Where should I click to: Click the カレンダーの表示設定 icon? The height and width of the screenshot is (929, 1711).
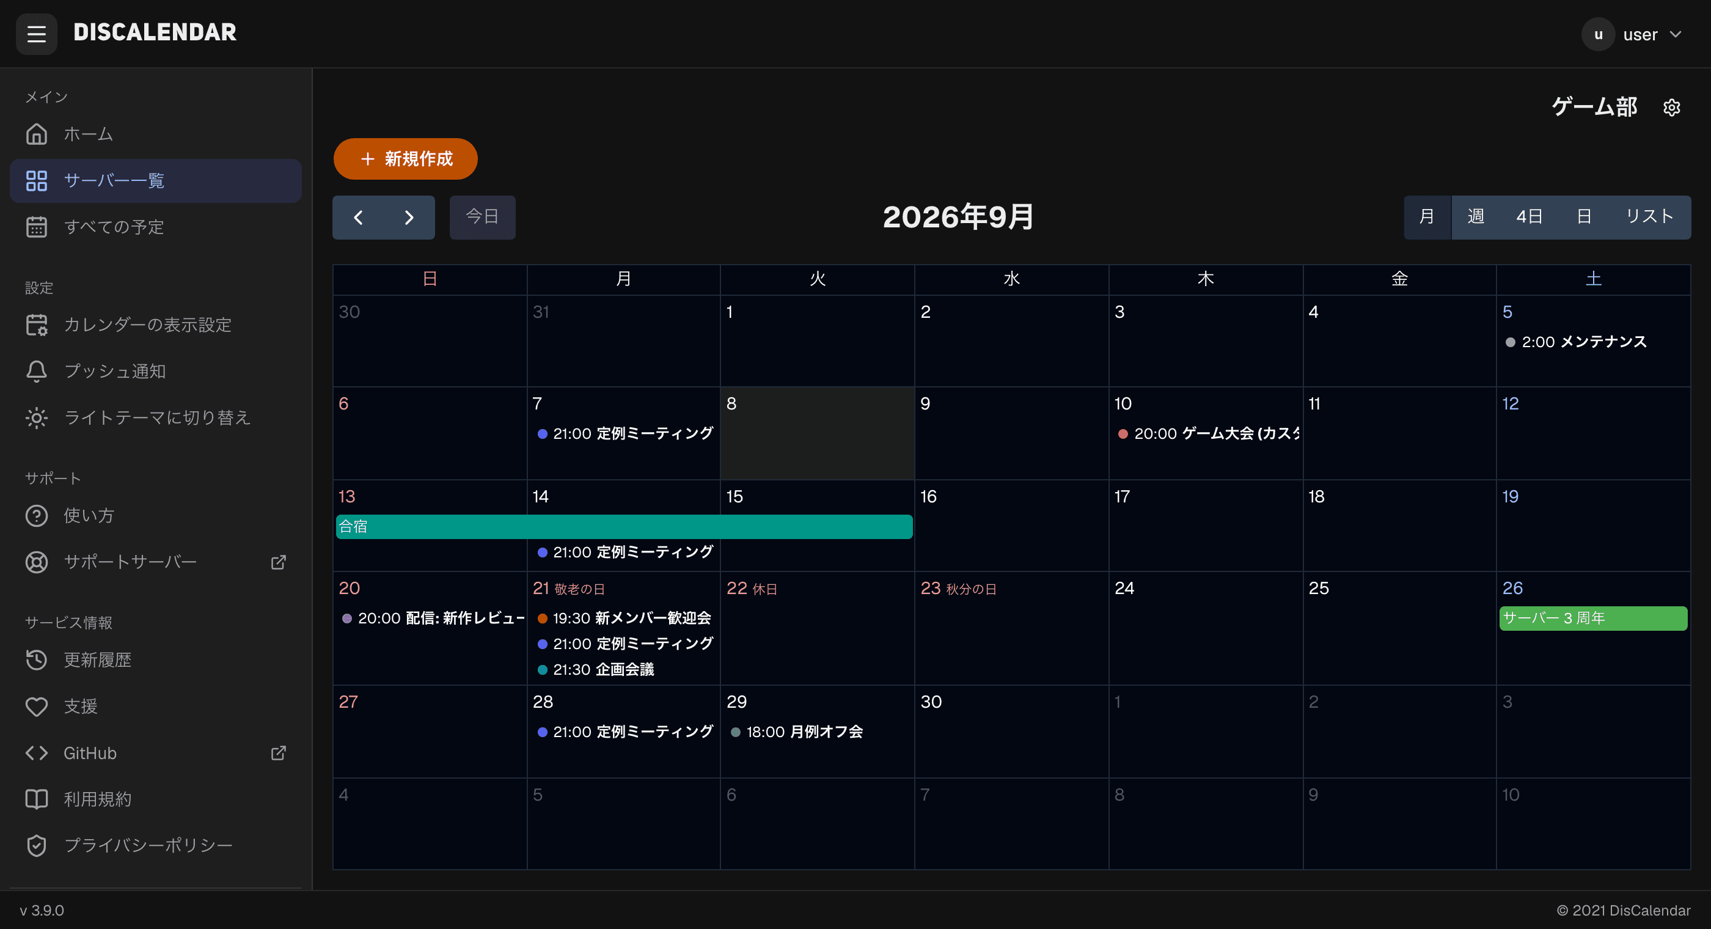37,325
